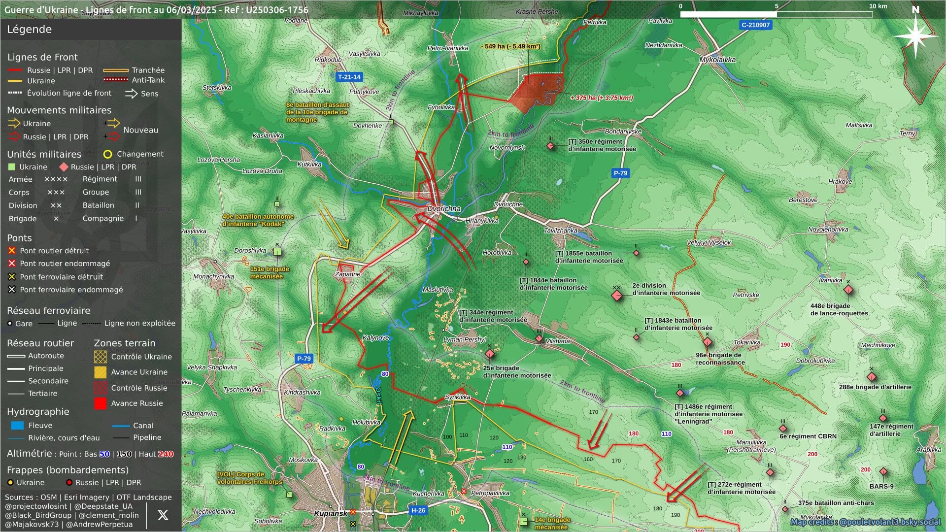Click the @Majakovsk73 source credit
This screenshot has width=946, height=532.
[32, 525]
